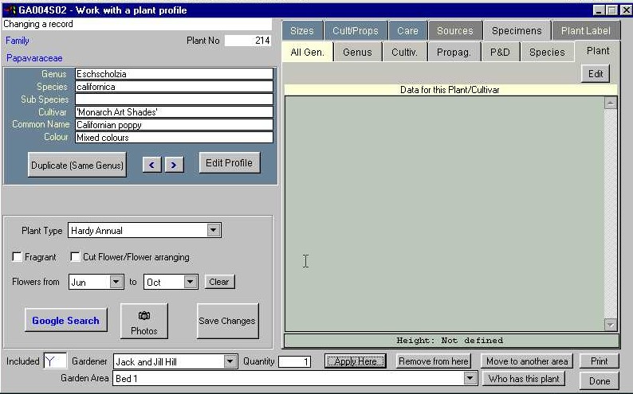
Task: Click the Cultivar input field
Action: pos(174,112)
